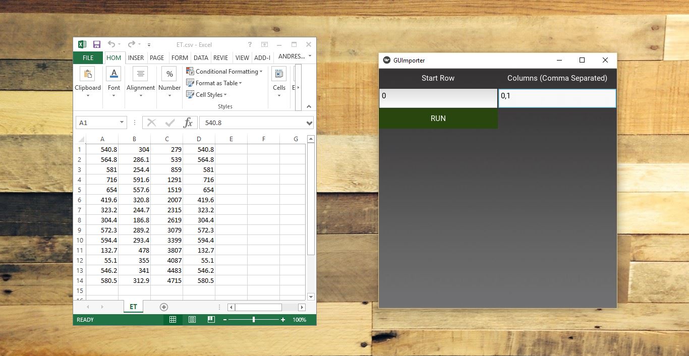Image resolution: width=689 pixels, height=356 pixels.
Task: Switch to the FORMULAS ribbon tab
Action: [x=180, y=57]
